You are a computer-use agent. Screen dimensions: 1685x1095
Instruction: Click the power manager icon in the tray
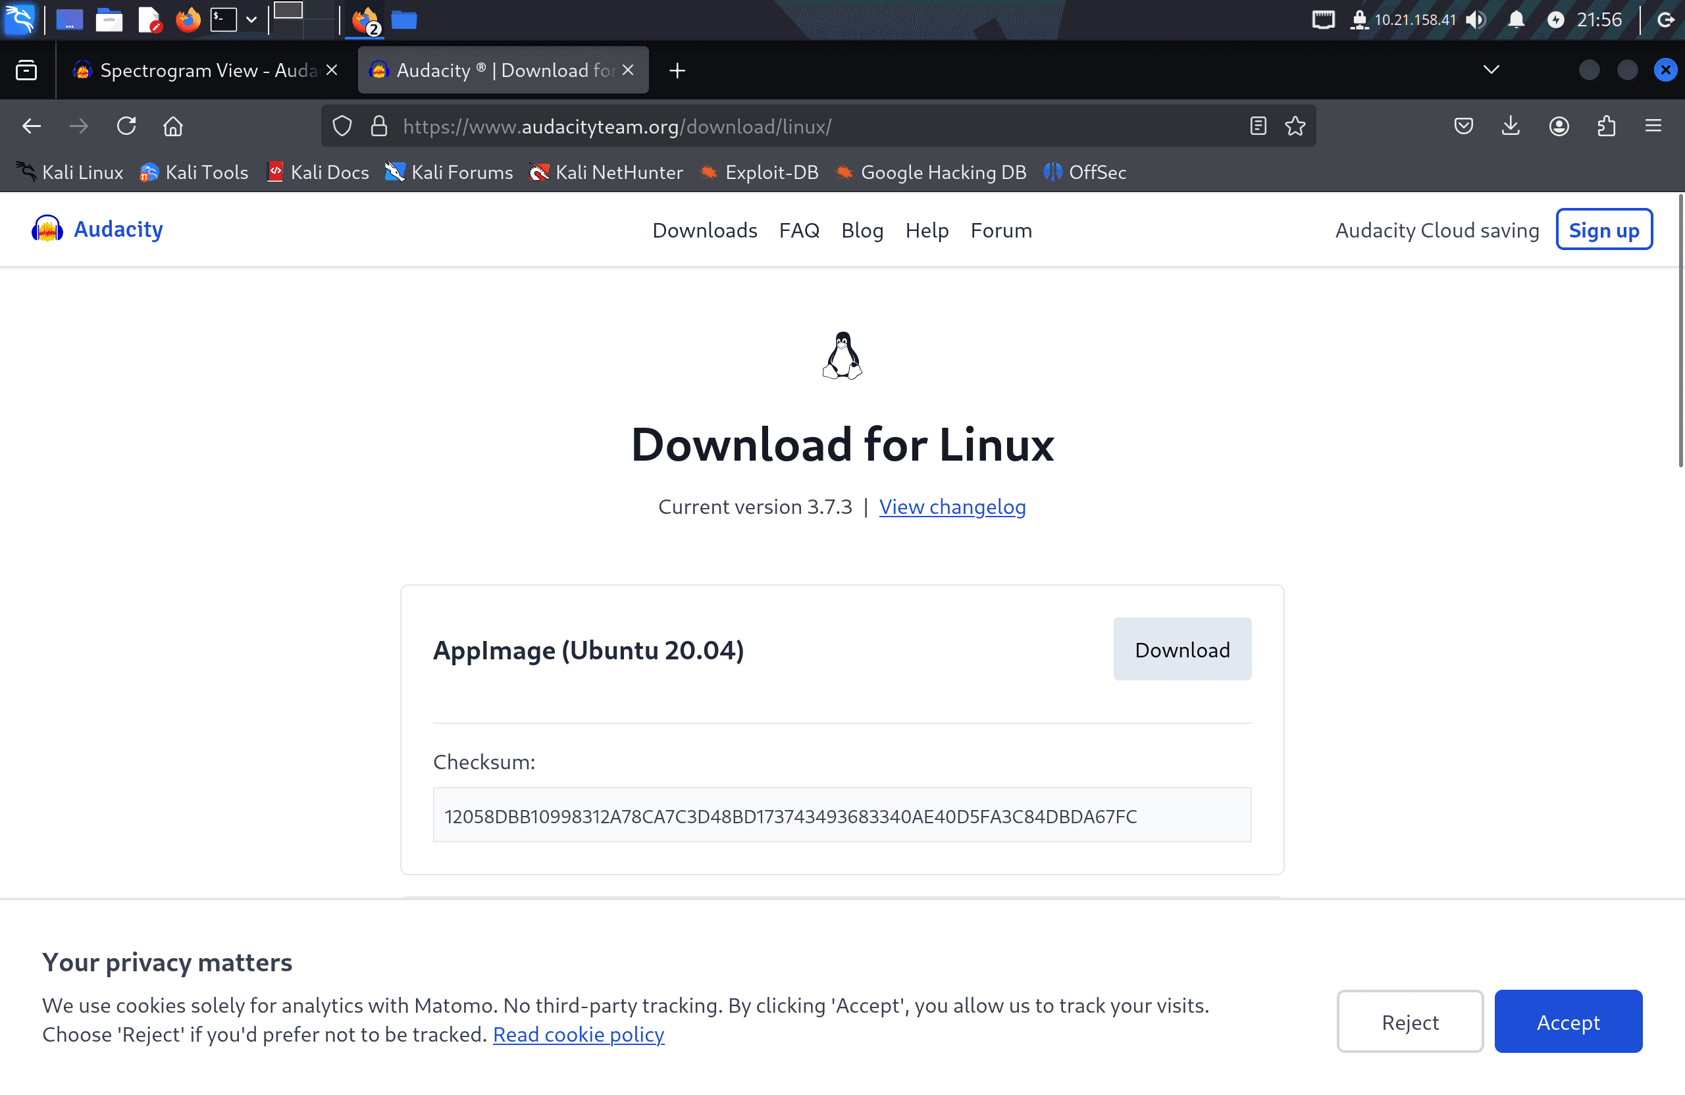point(1555,20)
